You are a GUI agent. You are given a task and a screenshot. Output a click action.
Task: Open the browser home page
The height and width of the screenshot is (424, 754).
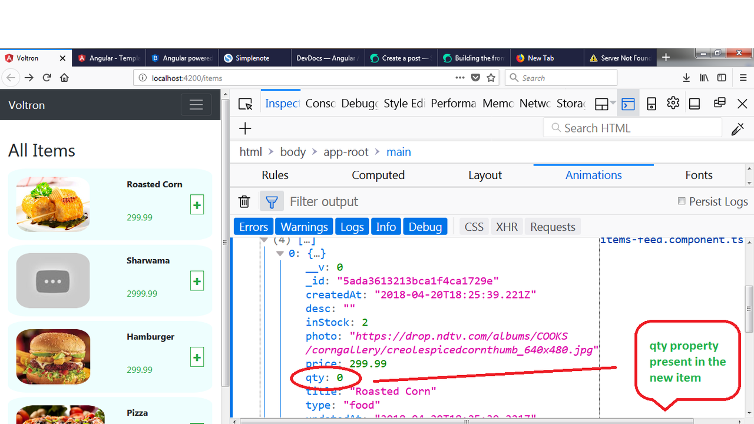click(64, 78)
